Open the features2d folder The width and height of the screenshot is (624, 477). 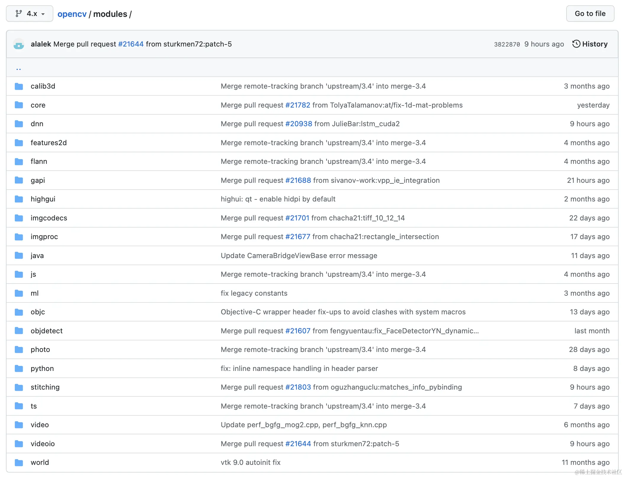click(x=49, y=143)
